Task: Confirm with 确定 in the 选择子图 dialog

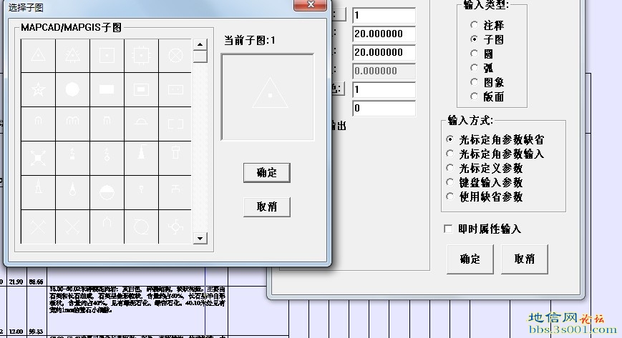Action: pos(266,173)
